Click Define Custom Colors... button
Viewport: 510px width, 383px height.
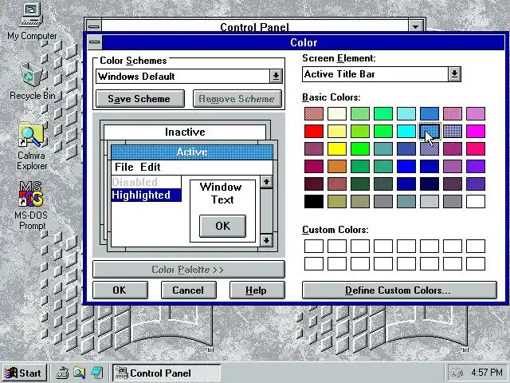399,290
